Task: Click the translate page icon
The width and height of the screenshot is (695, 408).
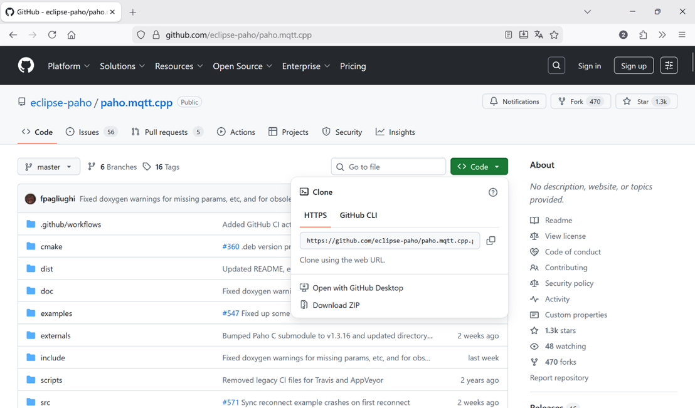Action: tap(539, 35)
